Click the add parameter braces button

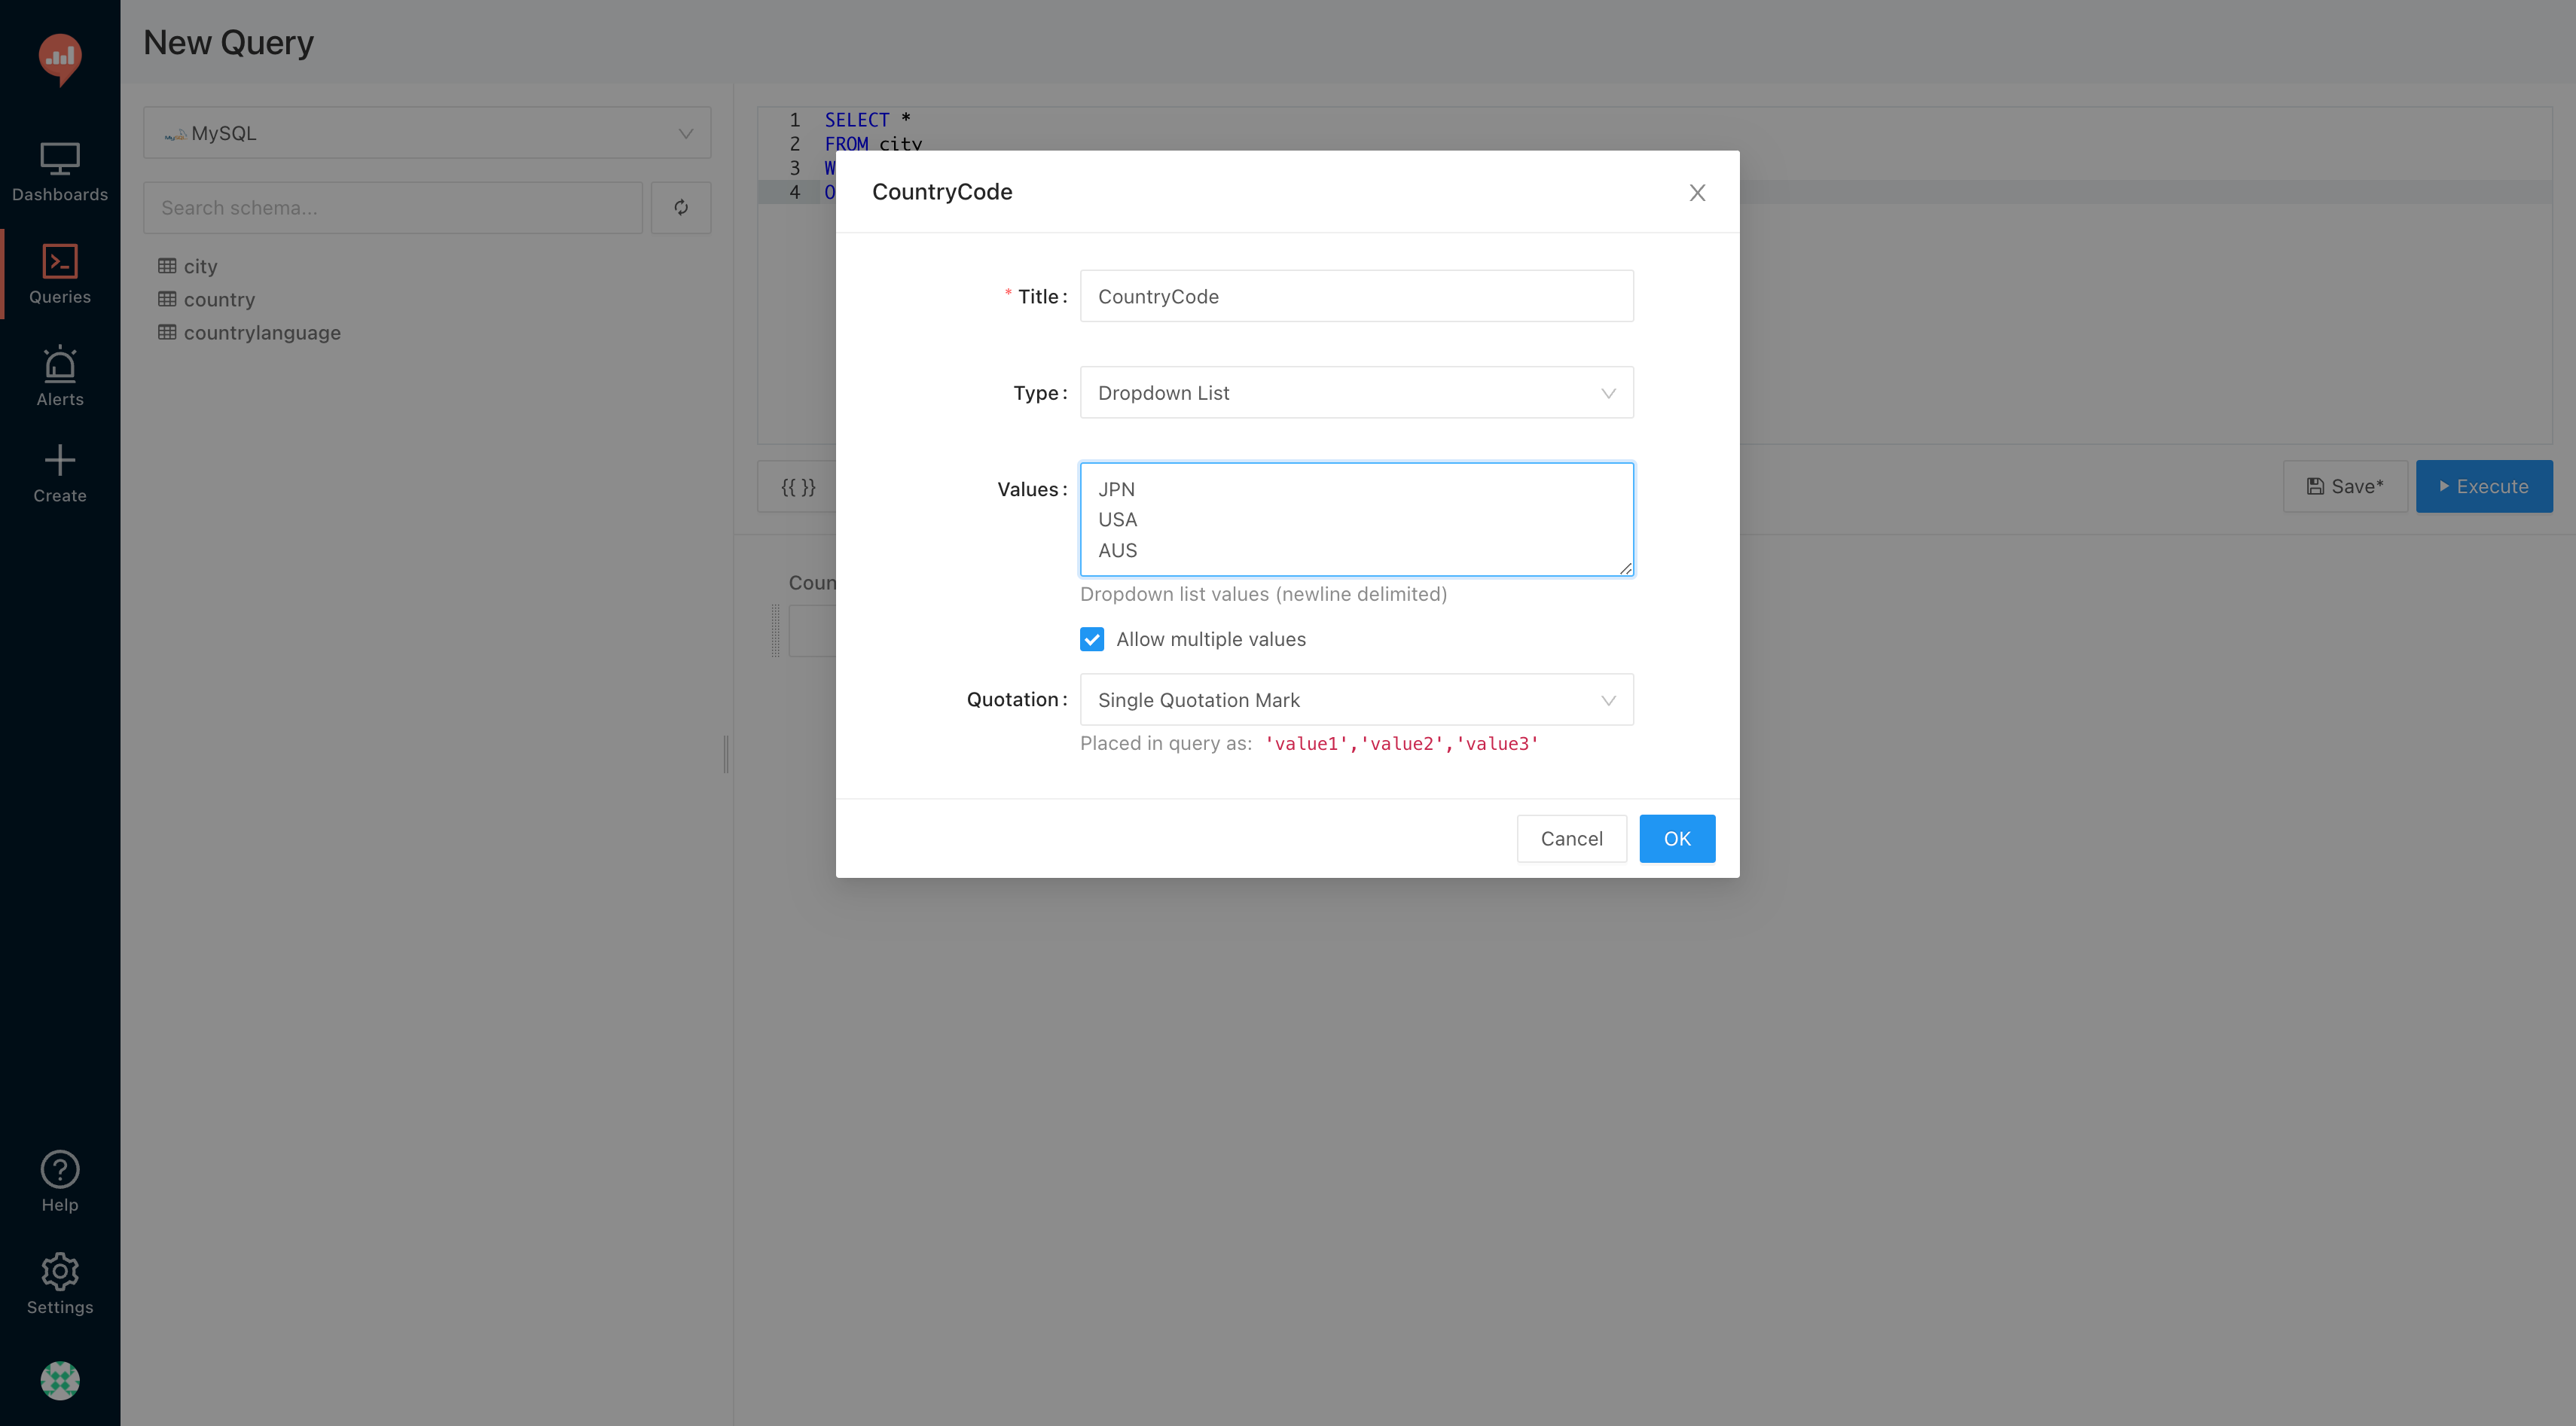(797, 486)
